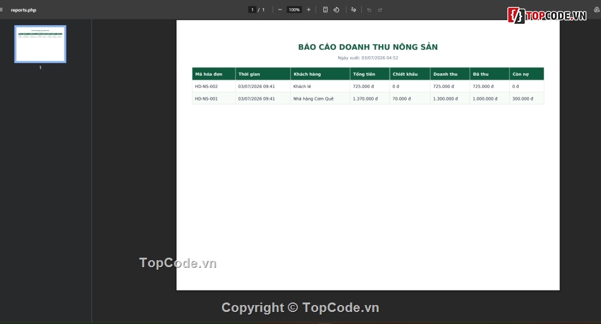Click the export date line 03/07/2026 04:52
The height and width of the screenshot is (324, 601).
click(368, 57)
